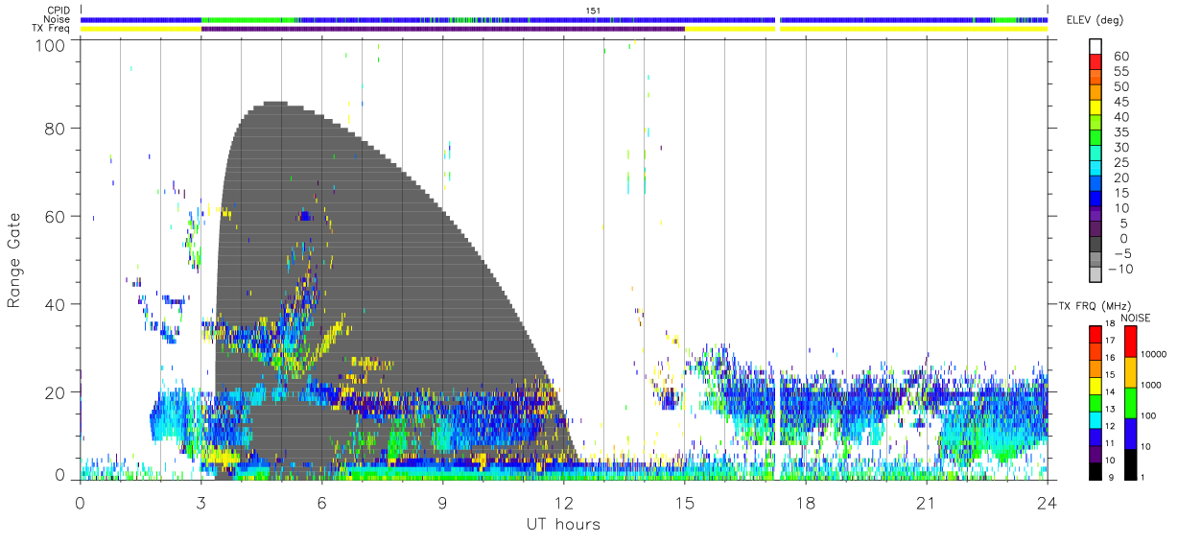Click the red 17–18 MHz TX FRQ swatch
This screenshot has width=1178, height=544.
[x=1096, y=333]
